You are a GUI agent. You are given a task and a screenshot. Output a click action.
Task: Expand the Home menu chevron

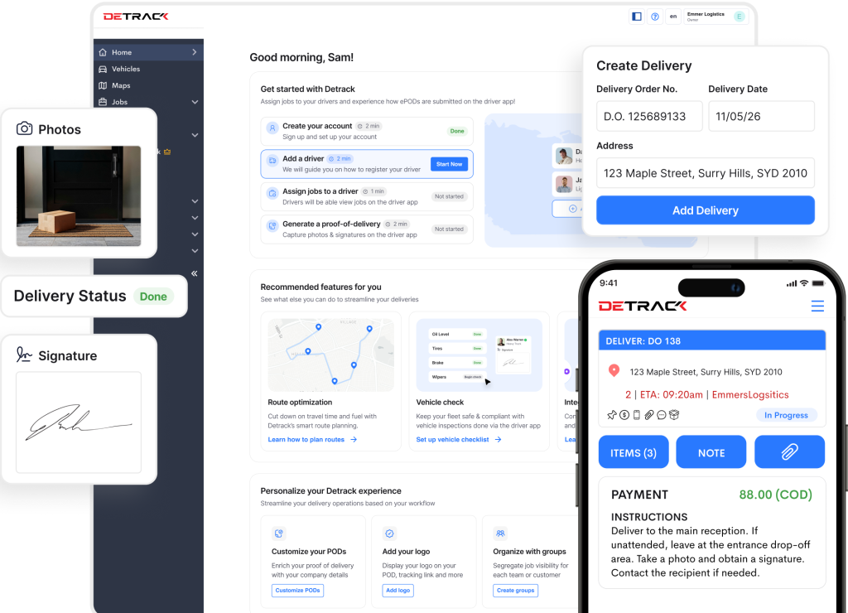click(194, 52)
